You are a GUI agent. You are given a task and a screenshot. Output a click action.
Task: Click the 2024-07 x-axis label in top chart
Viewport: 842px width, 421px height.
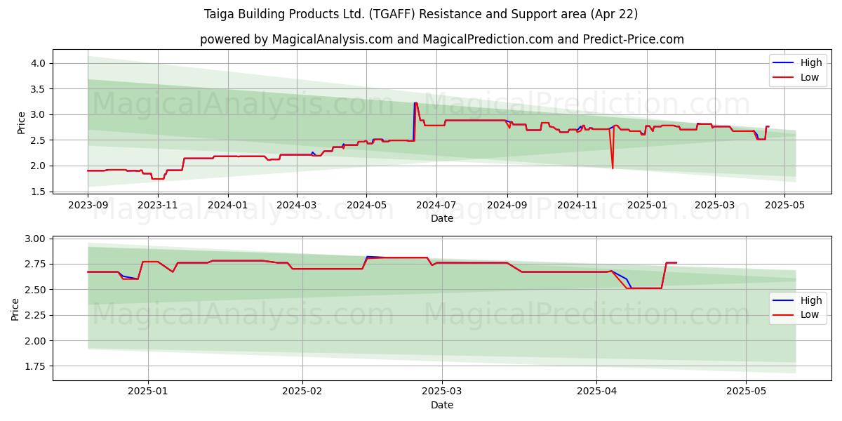click(x=436, y=205)
